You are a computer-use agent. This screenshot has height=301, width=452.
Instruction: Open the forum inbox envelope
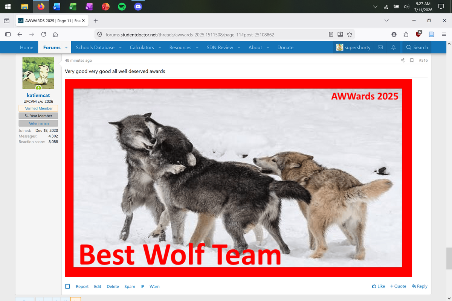coord(380,47)
